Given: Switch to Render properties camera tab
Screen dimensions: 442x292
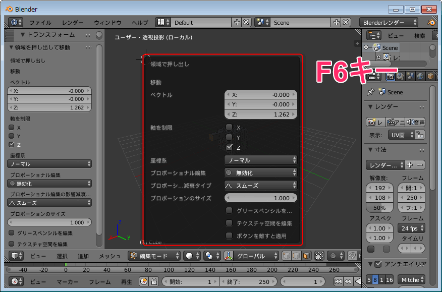Looking at the screenshot, I should 390,76.
